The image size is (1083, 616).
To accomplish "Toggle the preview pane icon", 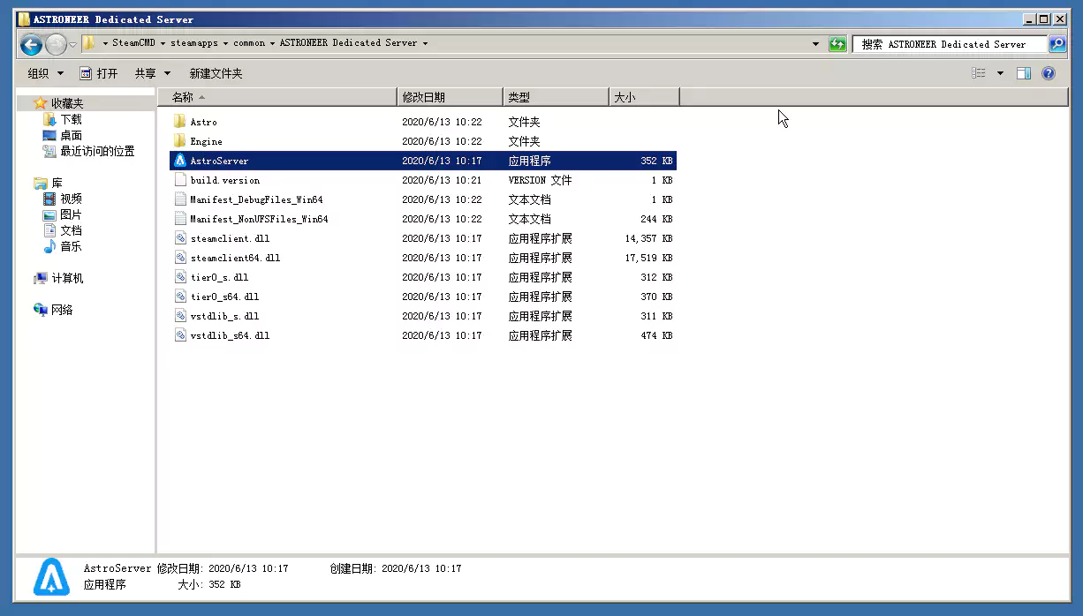I will coord(1024,73).
